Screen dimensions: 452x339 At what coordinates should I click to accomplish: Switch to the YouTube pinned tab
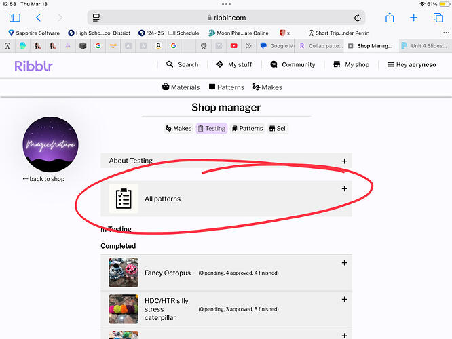pos(233,46)
